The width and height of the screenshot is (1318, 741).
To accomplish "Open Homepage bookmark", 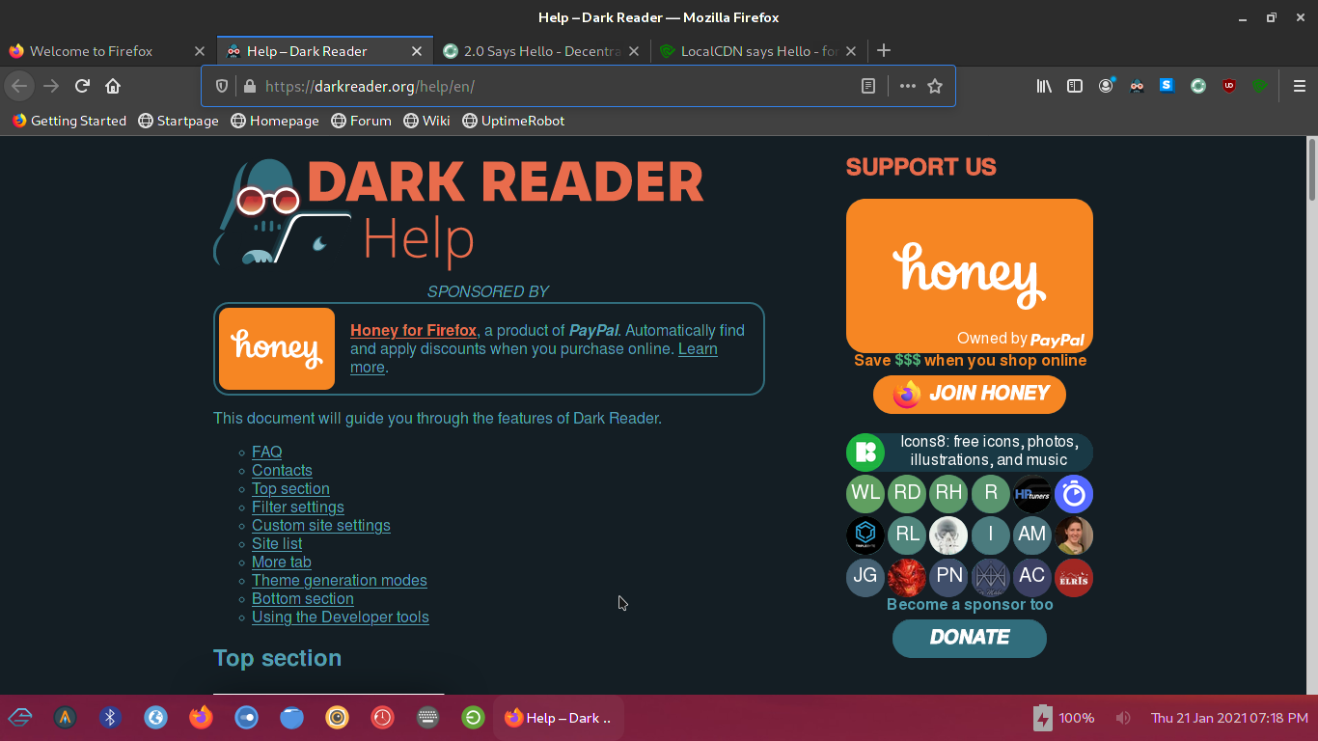I will pyautogui.click(x=275, y=121).
